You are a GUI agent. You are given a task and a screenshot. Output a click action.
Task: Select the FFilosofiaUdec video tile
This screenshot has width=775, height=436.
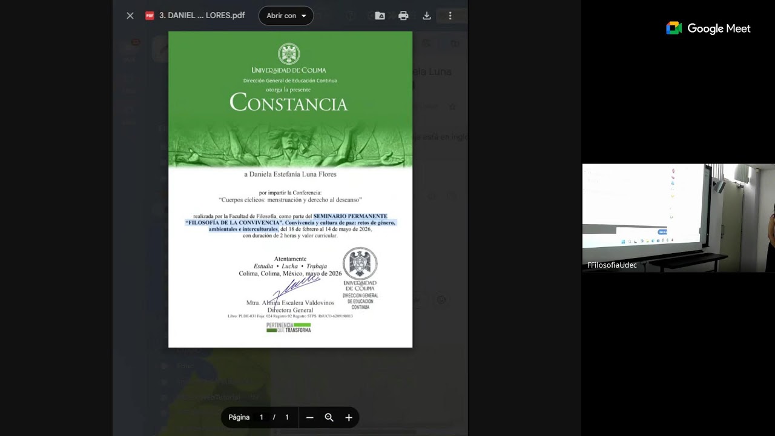[x=679, y=217]
